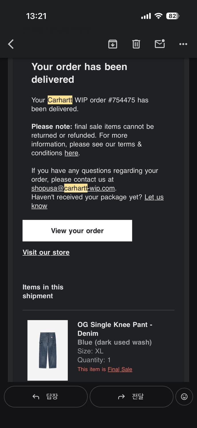Go back using the left chevron

click(x=11, y=44)
